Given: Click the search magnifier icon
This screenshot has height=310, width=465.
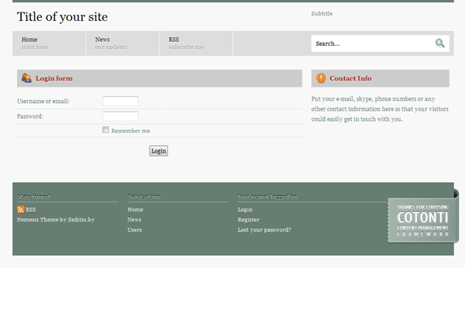Looking at the screenshot, I should click(x=440, y=43).
